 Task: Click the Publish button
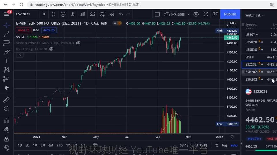[230, 14]
